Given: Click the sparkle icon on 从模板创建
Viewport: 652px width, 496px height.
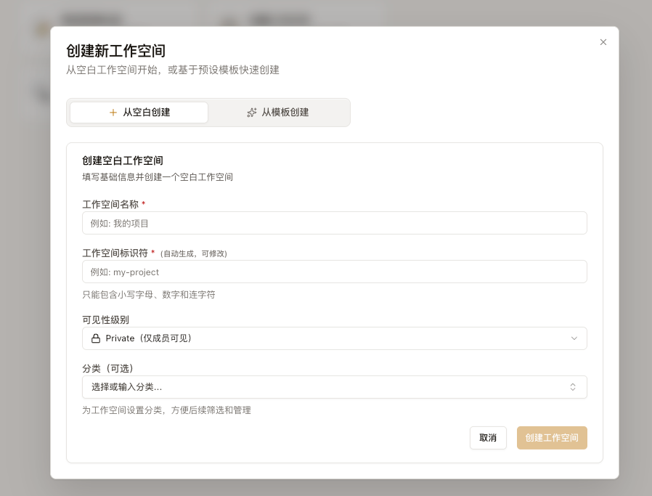Looking at the screenshot, I should [251, 113].
